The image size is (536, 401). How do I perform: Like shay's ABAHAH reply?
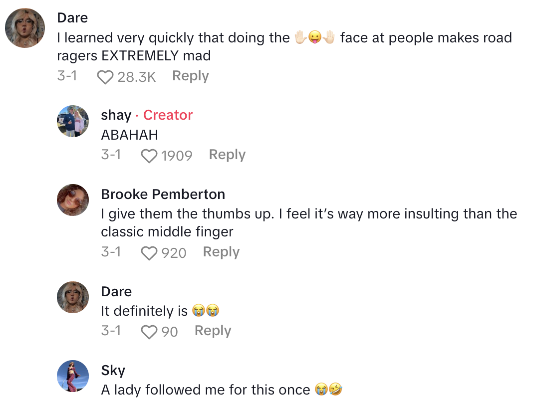(x=149, y=156)
